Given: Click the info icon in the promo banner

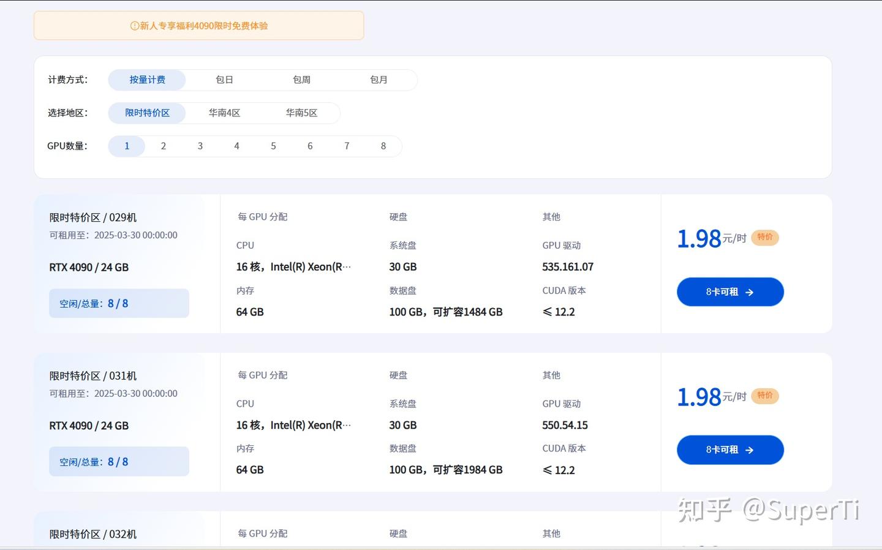Looking at the screenshot, I should (132, 26).
